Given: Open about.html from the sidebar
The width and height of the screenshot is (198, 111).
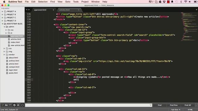Looking at the screenshot, I should coord(13,58).
